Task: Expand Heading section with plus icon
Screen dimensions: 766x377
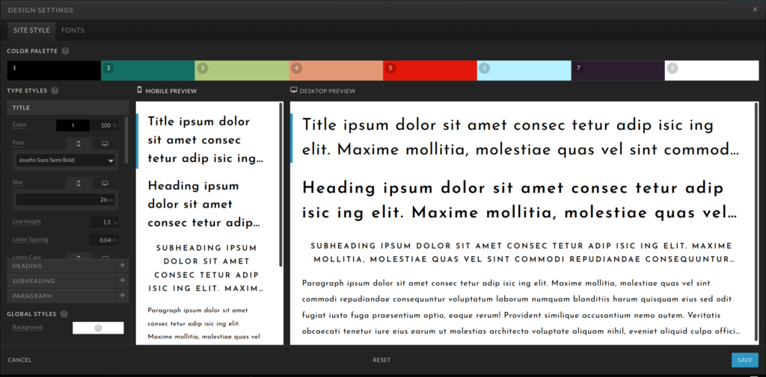Action: 122,266
